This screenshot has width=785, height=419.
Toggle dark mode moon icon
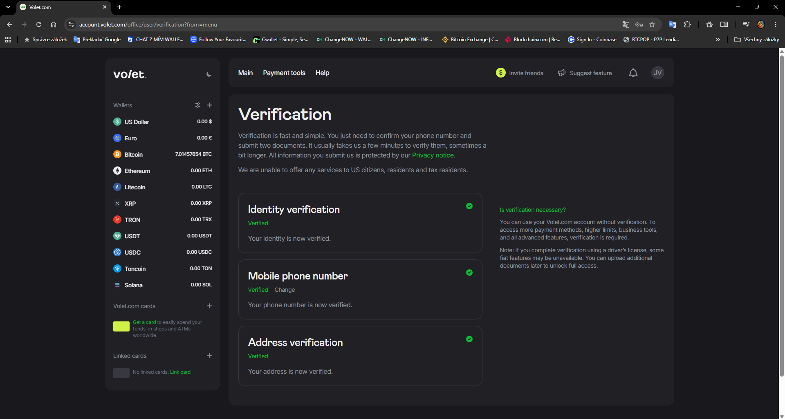point(209,74)
